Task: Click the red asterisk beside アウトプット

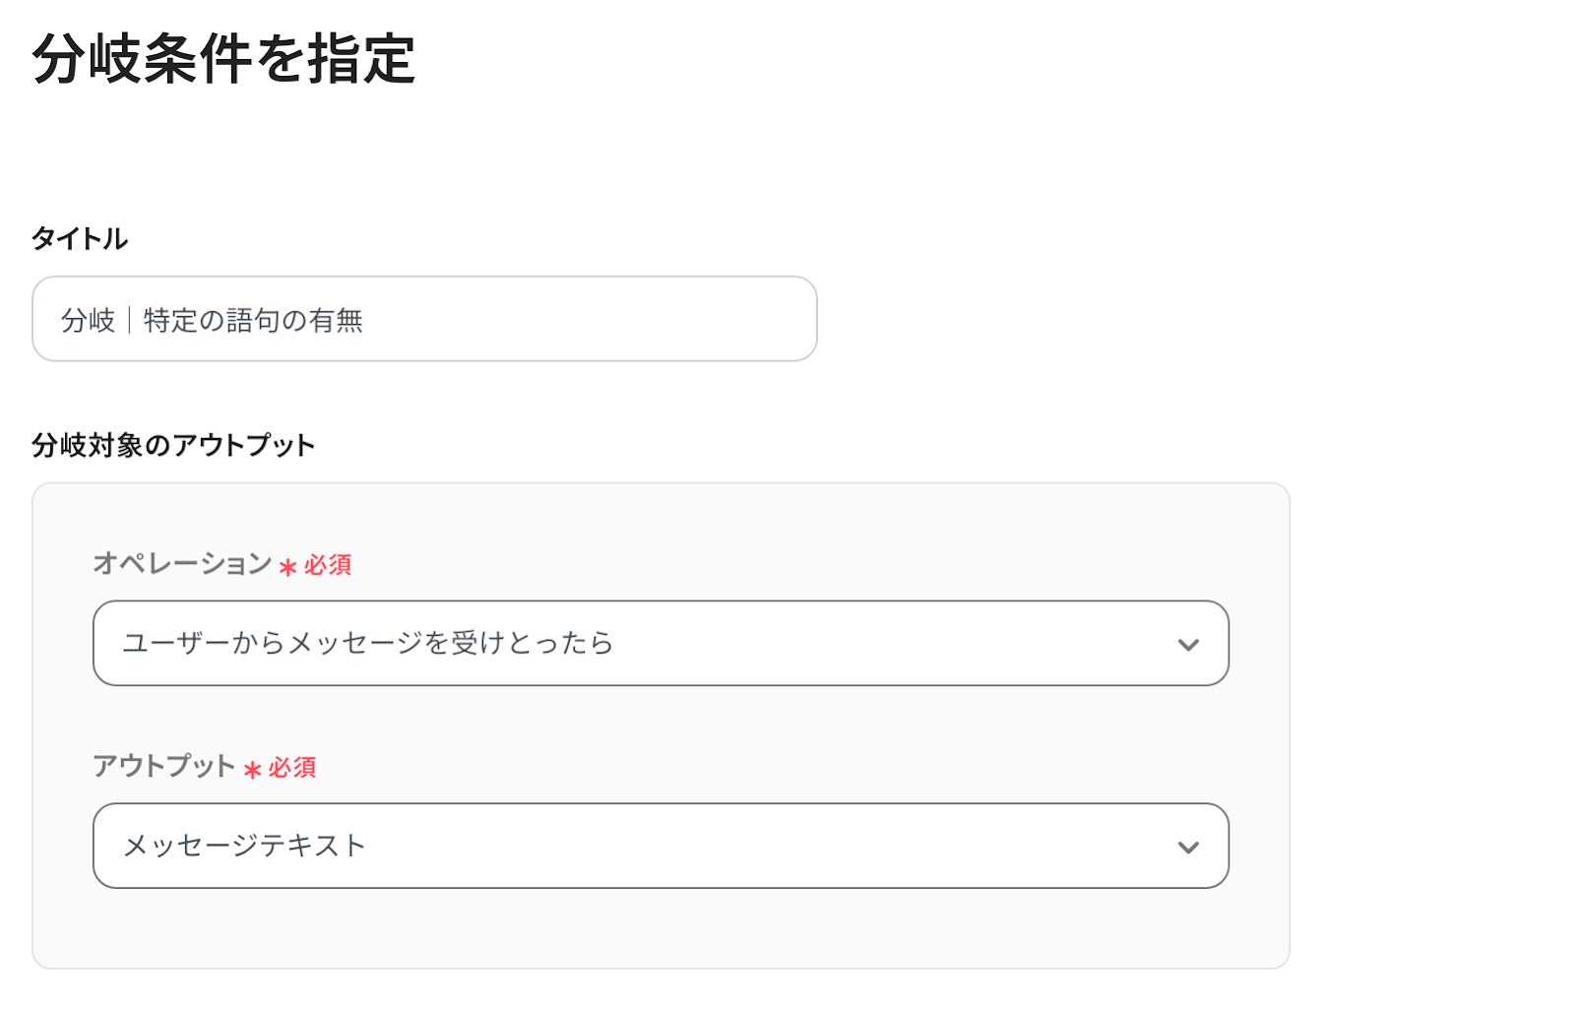Action: (252, 770)
